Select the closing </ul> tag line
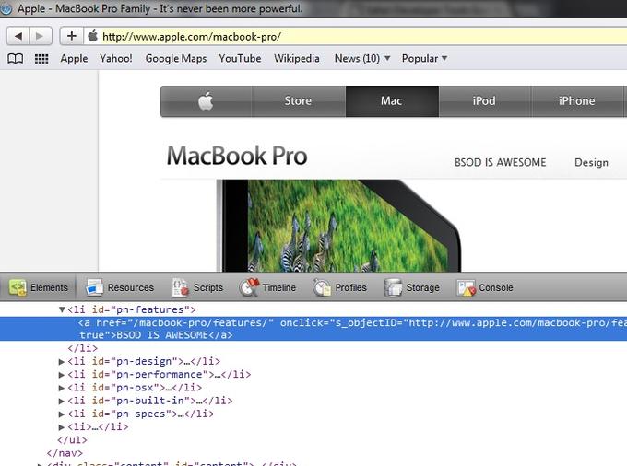 (x=72, y=440)
